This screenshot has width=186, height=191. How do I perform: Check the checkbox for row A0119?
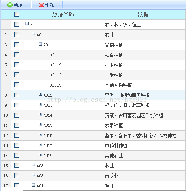[x=16, y=85]
